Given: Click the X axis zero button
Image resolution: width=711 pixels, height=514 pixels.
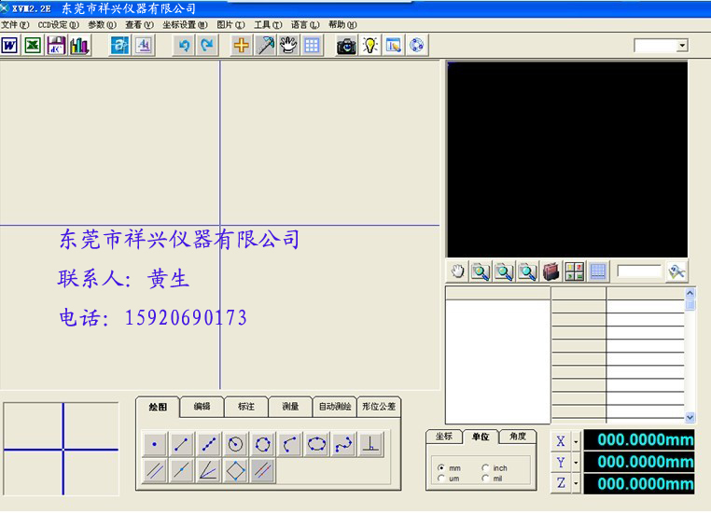Looking at the screenshot, I should pos(561,440).
